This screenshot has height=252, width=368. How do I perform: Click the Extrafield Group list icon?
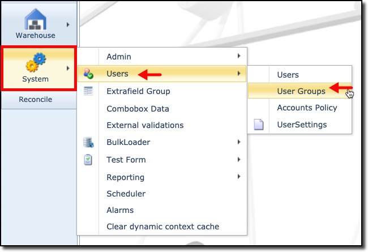(88, 91)
